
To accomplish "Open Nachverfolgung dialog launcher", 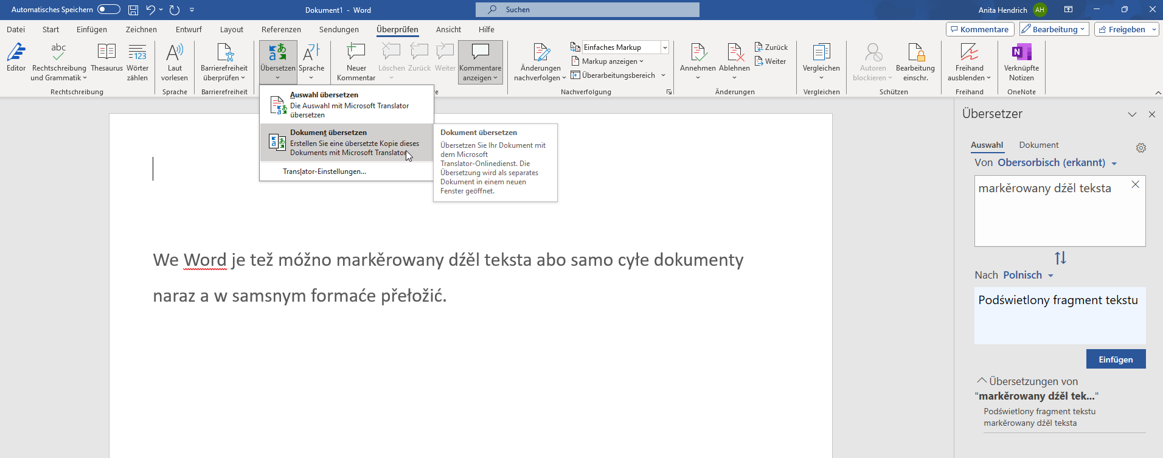I will 669,92.
